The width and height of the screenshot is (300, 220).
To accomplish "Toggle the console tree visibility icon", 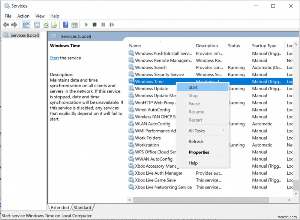I will (x=26, y=25).
